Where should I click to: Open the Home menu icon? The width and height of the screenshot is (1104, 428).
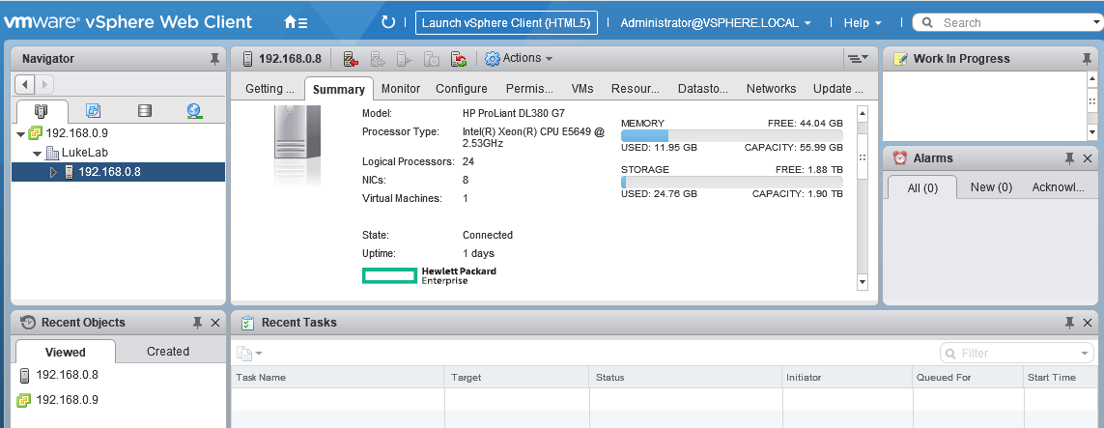296,22
